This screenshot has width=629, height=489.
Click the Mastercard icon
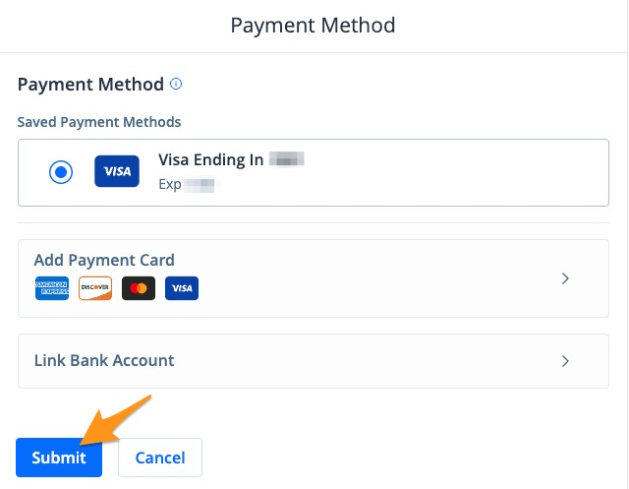(x=139, y=288)
